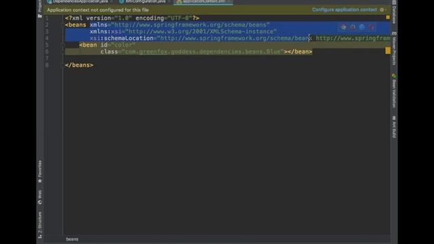Collapse the bean element fold marker on line 5
This screenshot has height=244, width=434.
point(62,45)
